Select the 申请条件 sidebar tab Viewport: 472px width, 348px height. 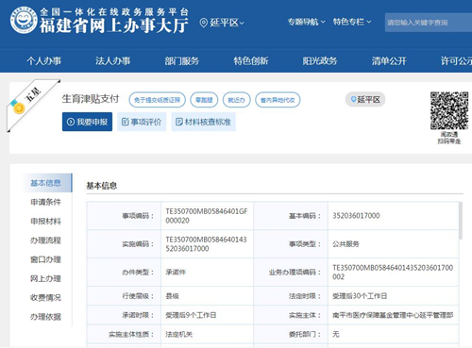[46, 202]
